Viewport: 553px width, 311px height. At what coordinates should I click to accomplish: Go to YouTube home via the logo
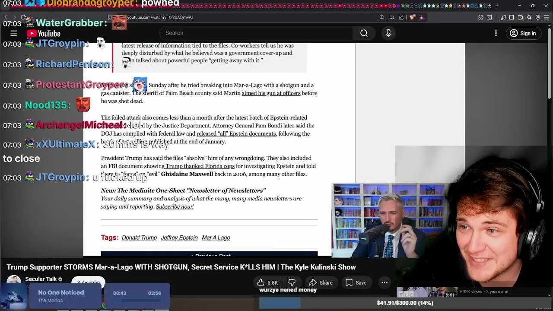[43, 33]
